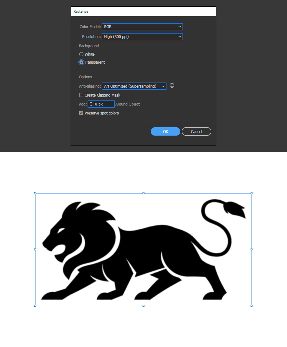
Task: Select the White background option
Action: pyautogui.click(x=81, y=54)
